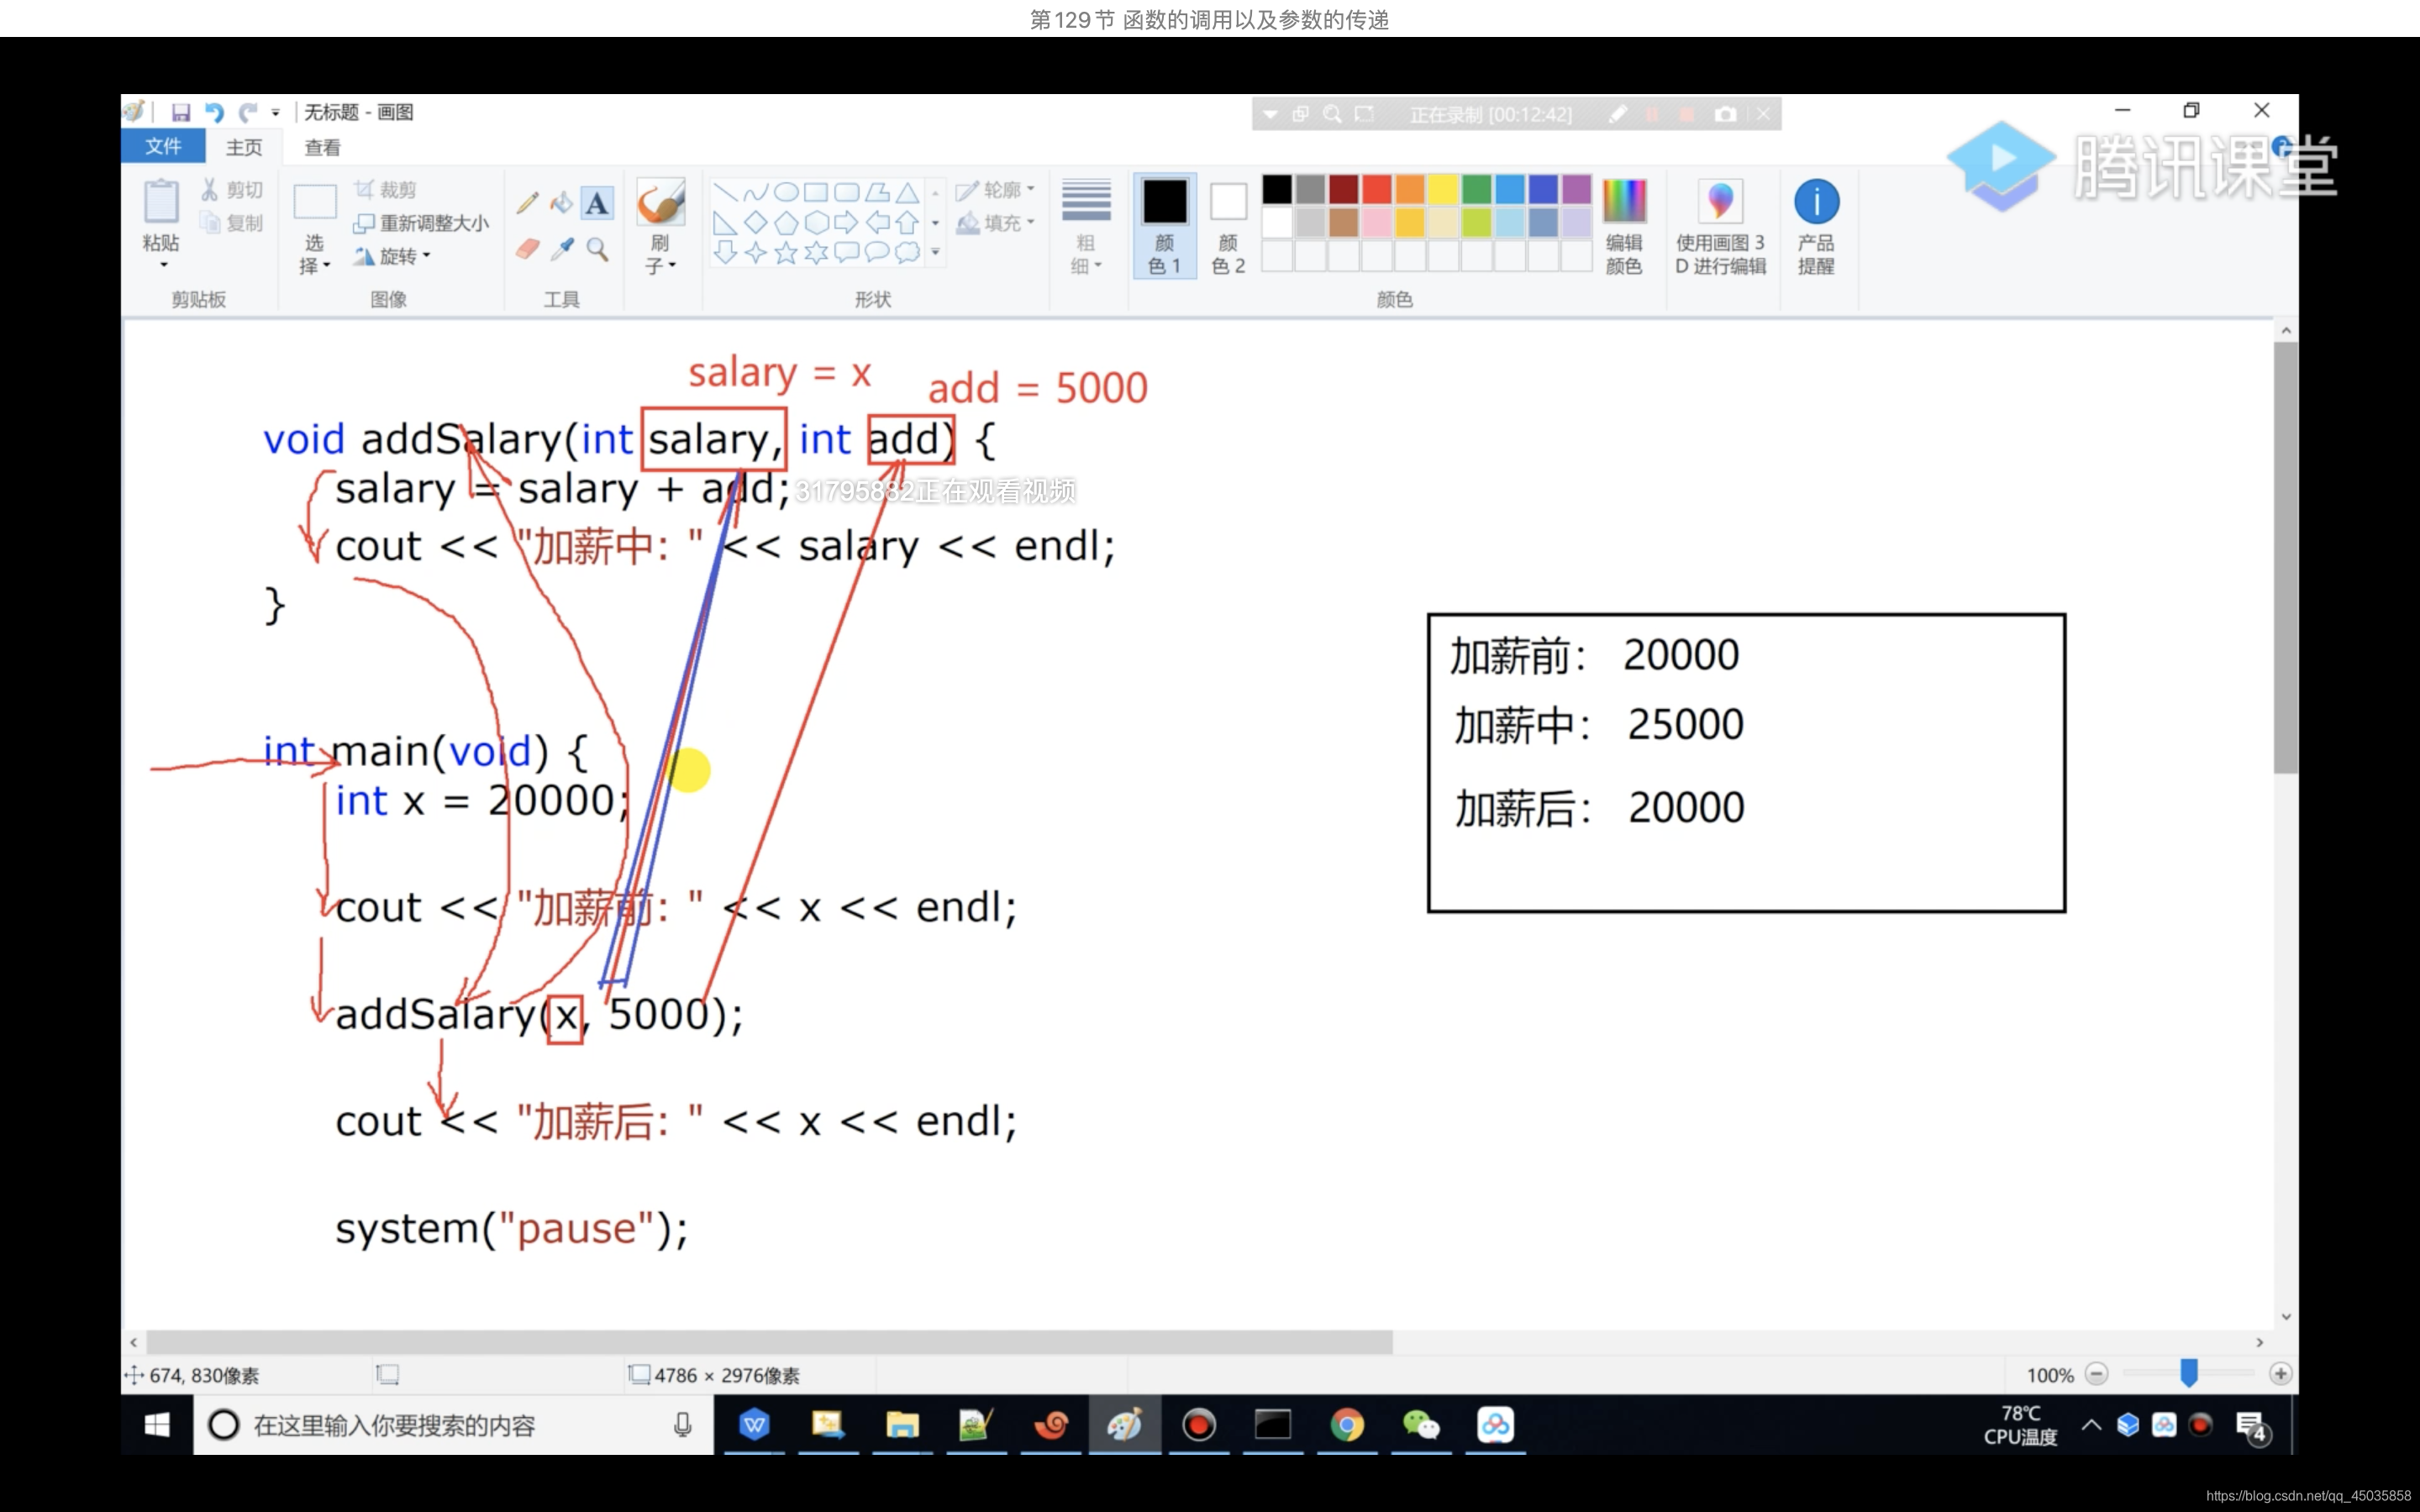Select the Triangle shape
This screenshot has width=2420, height=1512.
click(x=907, y=193)
